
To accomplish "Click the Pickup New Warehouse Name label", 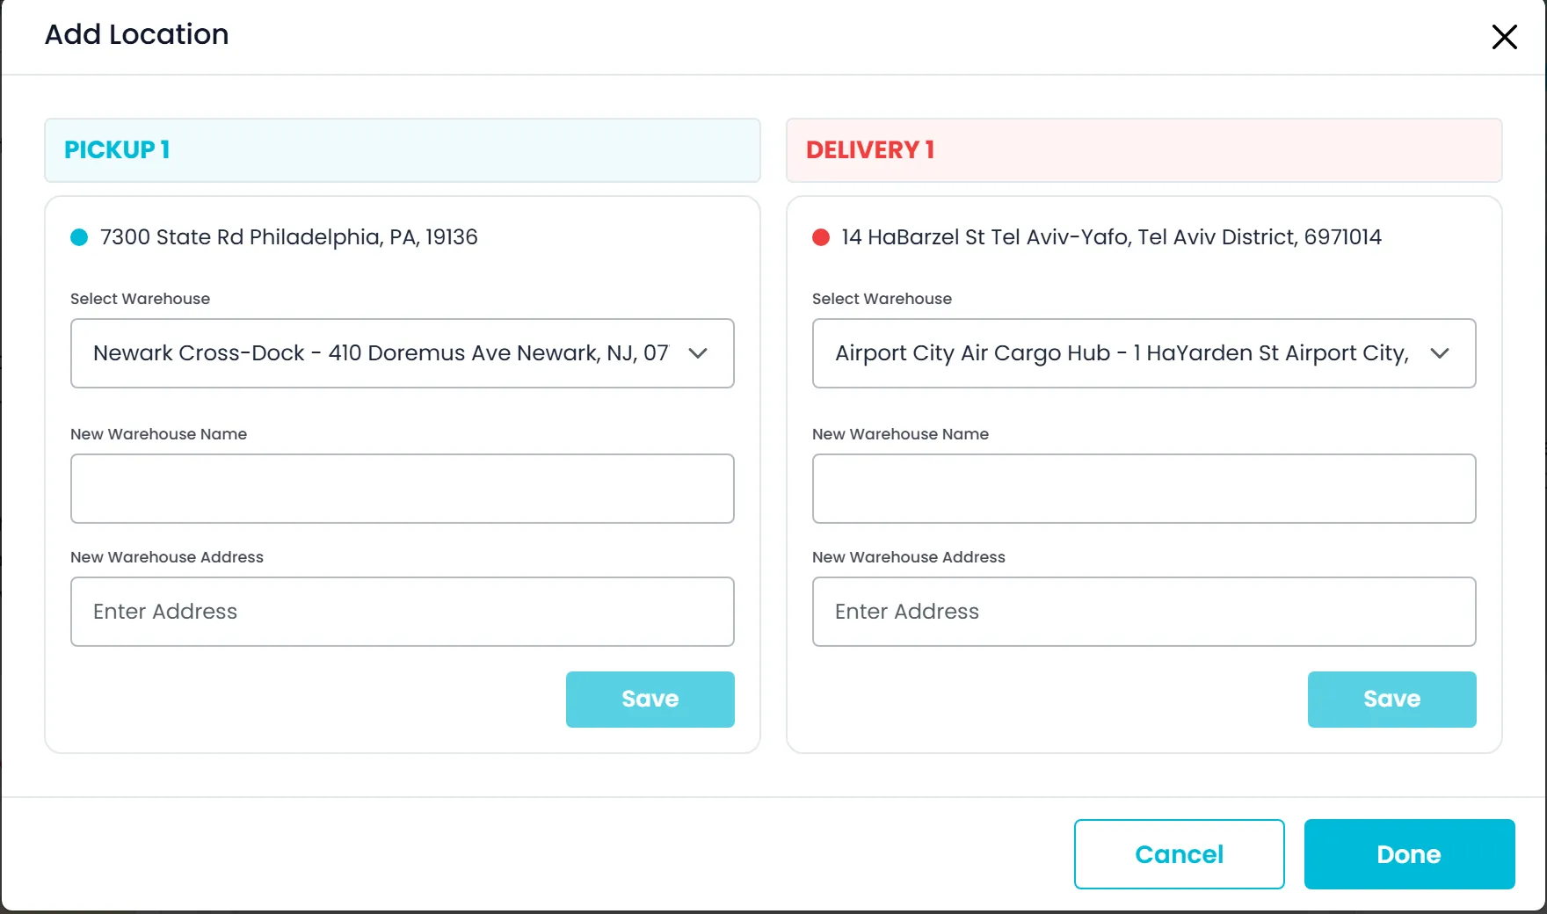I will pos(158,434).
